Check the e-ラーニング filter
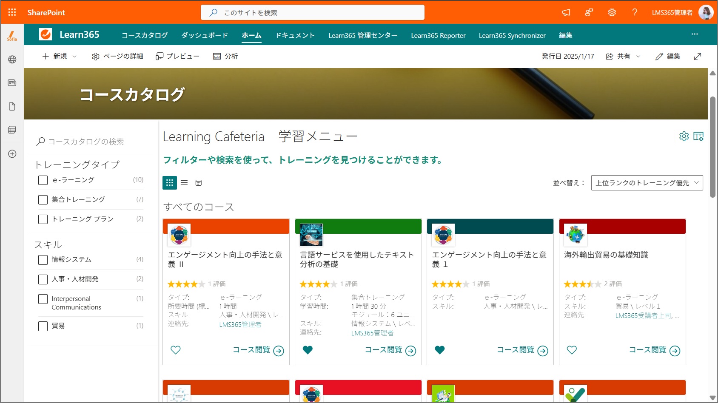The image size is (718, 403). (43, 180)
